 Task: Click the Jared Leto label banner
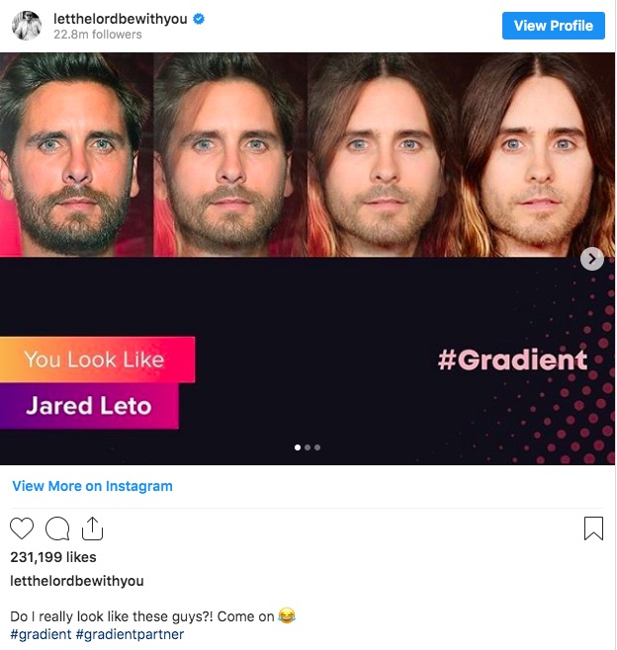(89, 405)
